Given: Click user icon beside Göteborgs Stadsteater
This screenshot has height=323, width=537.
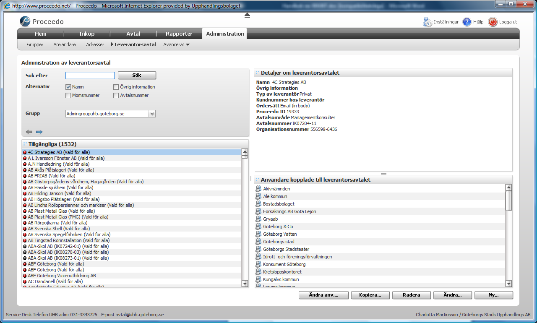Looking at the screenshot, I should 258,249.
